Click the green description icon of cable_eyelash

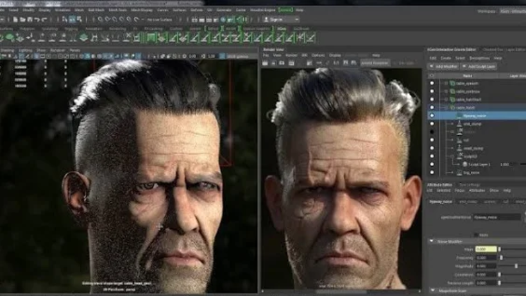click(452, 83)
